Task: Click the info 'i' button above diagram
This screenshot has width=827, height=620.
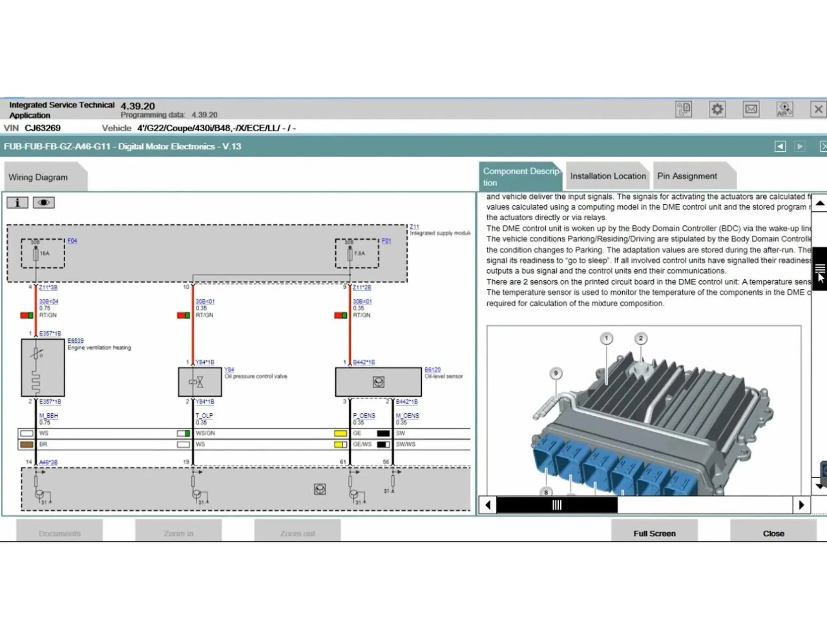Action: point(17,203)
